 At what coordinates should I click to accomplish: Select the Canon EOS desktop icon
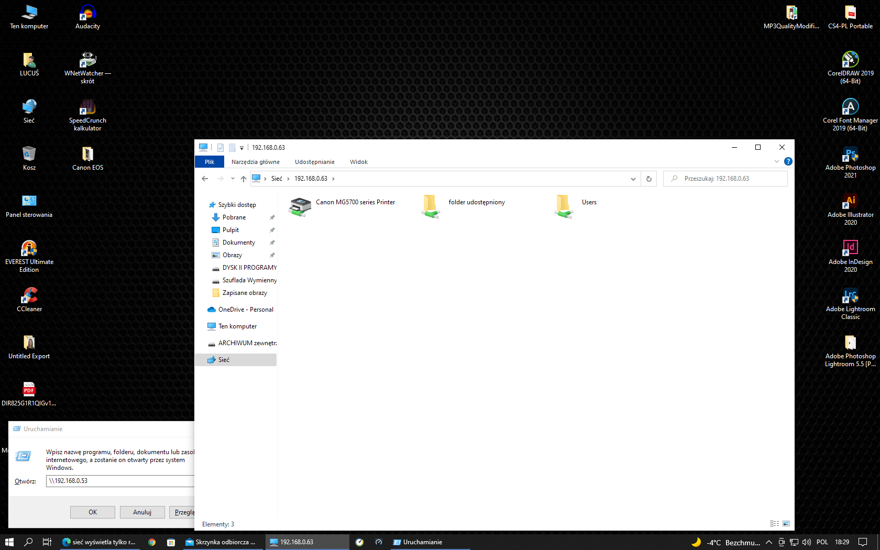(87, 159)
